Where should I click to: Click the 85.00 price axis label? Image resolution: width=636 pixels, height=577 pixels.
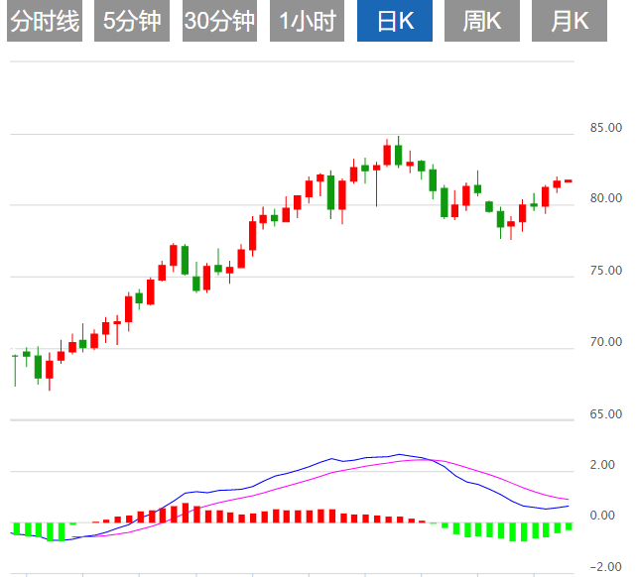click(606, 128)
